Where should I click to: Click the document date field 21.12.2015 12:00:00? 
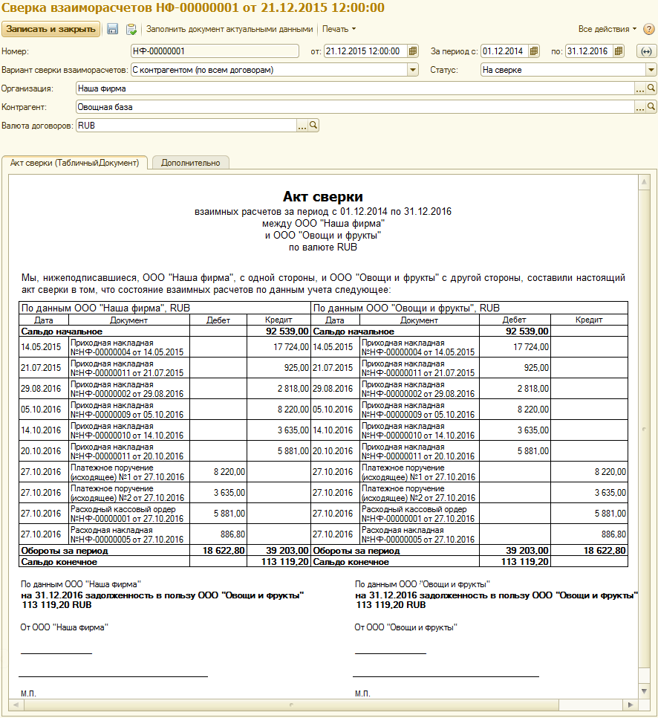point(365,51)
